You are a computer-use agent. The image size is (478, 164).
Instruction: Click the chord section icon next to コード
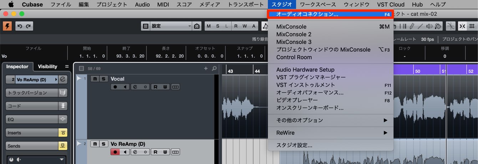63,106
